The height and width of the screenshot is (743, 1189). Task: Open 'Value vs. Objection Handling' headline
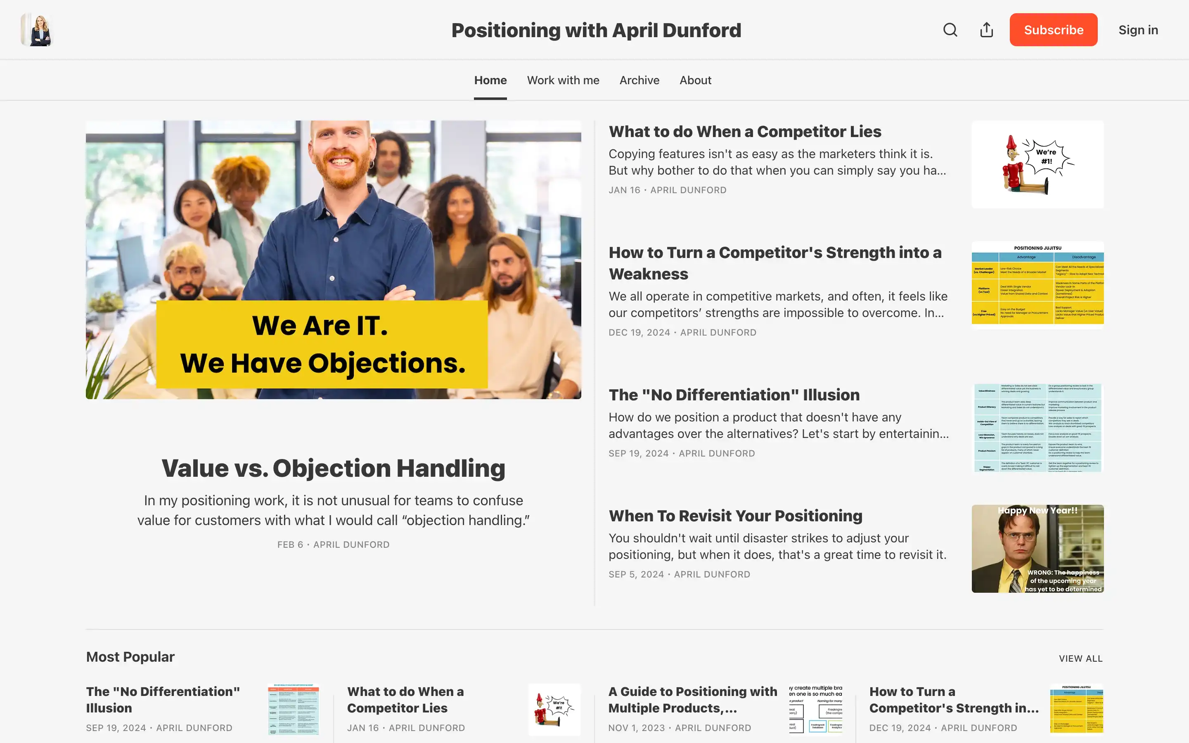tap(333, 468)
